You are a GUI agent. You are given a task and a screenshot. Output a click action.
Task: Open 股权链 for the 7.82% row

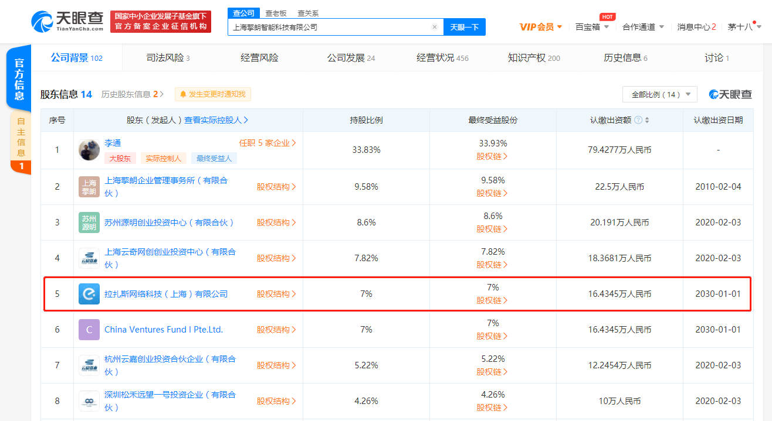(x=492, y=265)
